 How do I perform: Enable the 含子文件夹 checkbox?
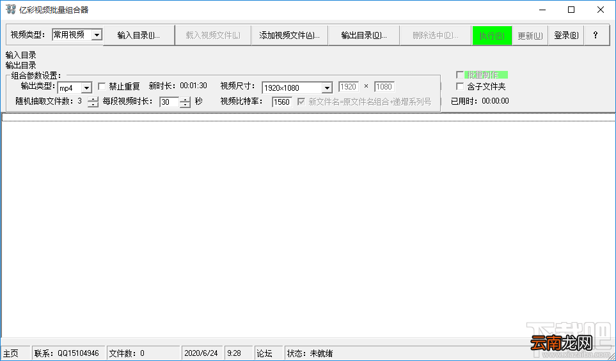pyautogui.click(x=460, y=86)
